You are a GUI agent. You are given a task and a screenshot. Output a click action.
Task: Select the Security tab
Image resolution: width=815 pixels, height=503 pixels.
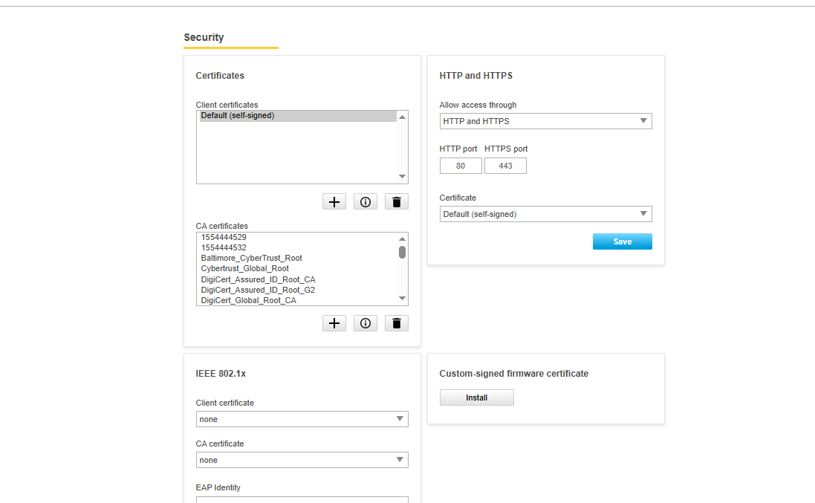[x=204, y=37]
